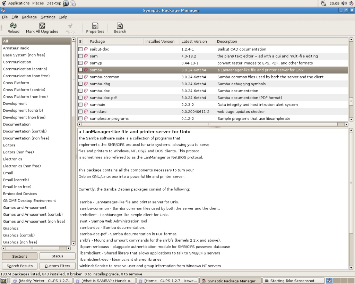Click the sections list horizontal scrollbar
The width and height of the screenshot is (355, 284).
pos(36,248)
